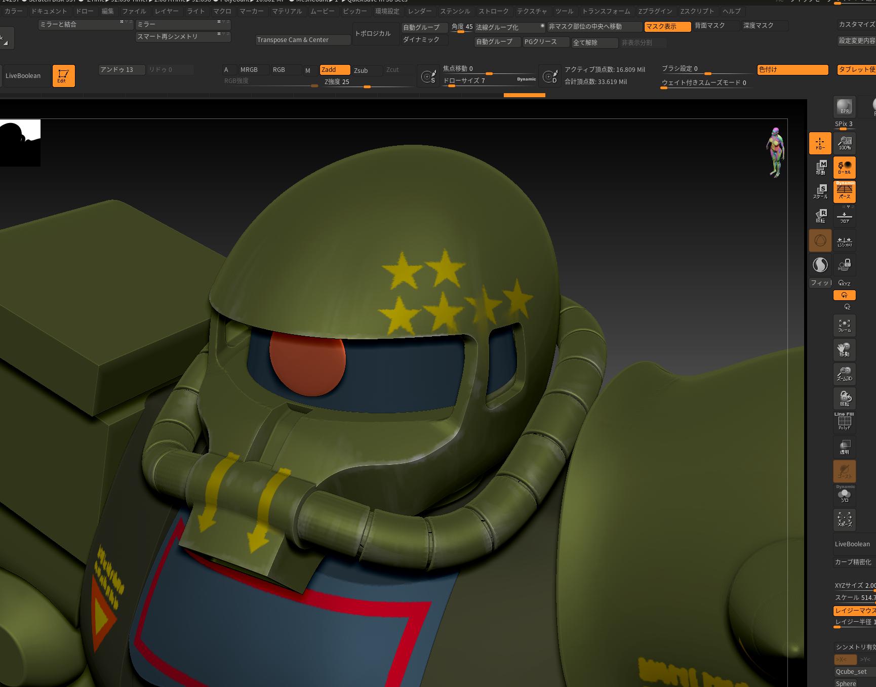
Task: Toggle the 透明 (Transparency) icon
Action: [844, 447]
